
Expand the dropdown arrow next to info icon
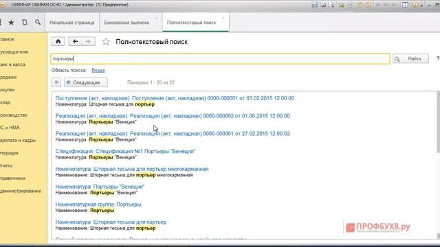pyautogui.click(x=421, y=5)
